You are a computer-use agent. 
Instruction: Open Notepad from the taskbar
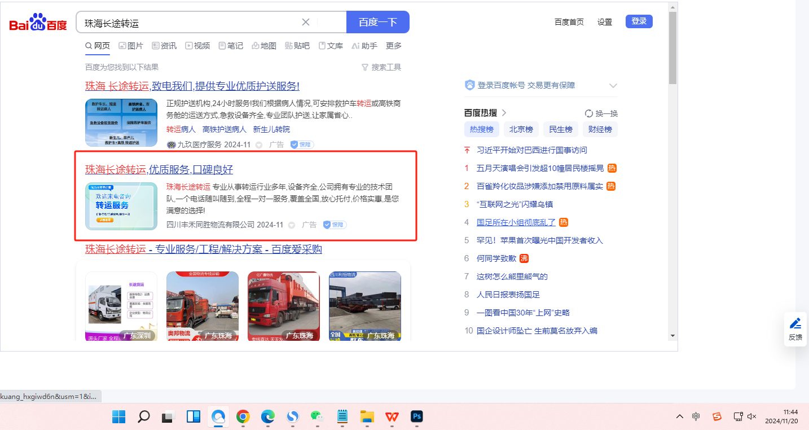click(342, 416)
